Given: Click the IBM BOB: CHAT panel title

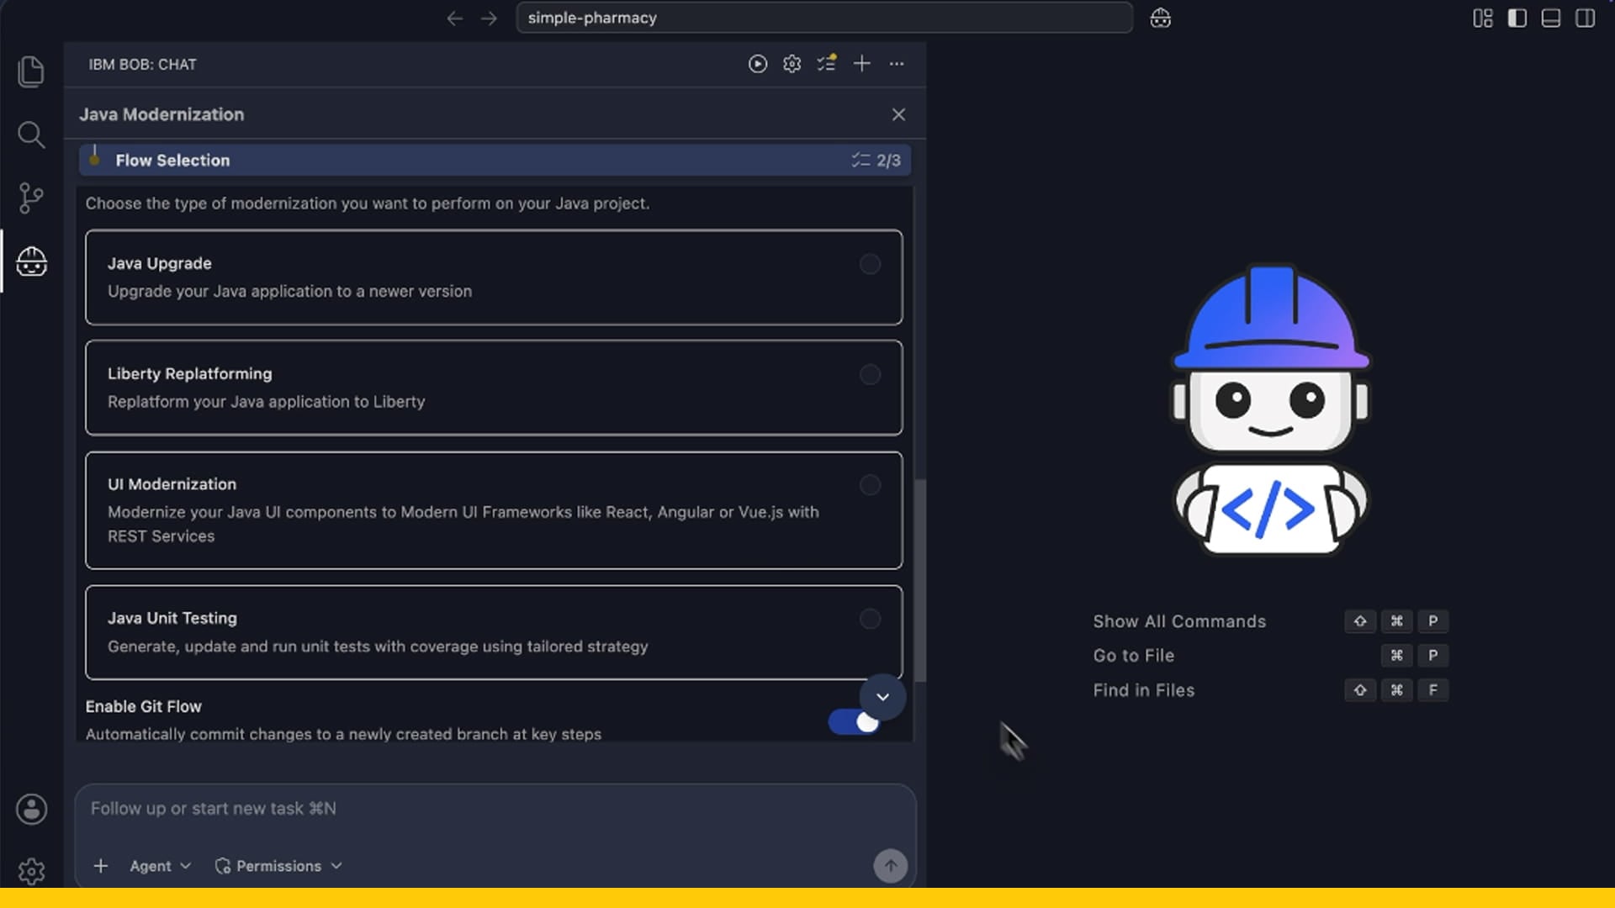Looking at the screenshot, I should point(142,64).
